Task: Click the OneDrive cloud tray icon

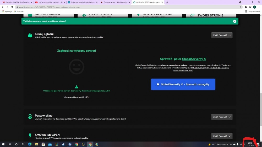Action: click(x=234, y=144)
